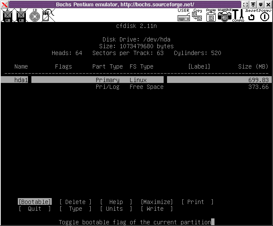
Task: Click the Maximize partition option
Action: pyautogui.click(x=156, y=202)
